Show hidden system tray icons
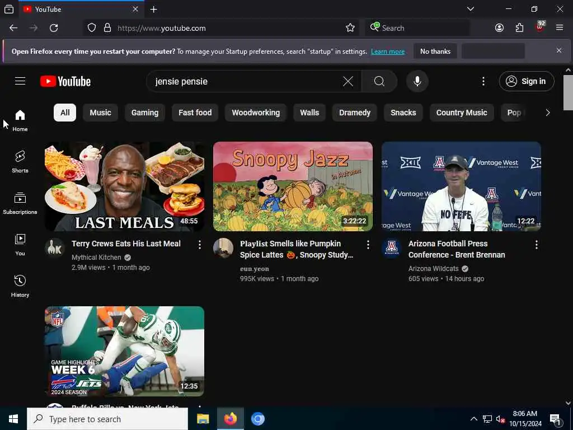Viewport: 573px width, 430px height. click(x=473, y=419)
